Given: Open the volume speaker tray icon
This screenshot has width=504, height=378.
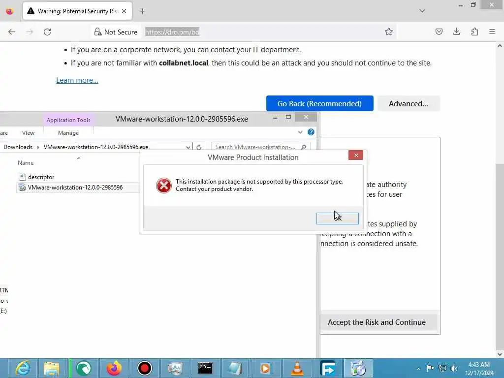Looking at the screenshot, I should click(454, 369).
